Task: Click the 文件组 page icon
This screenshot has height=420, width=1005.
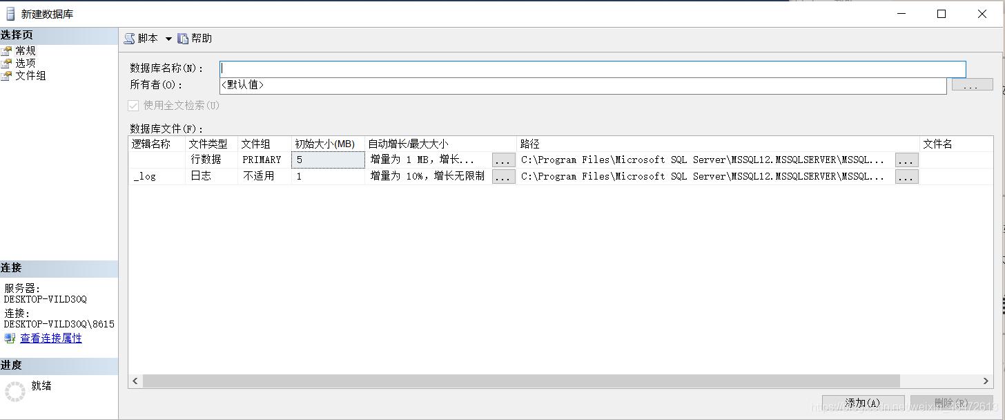Action: coord(10,75)
